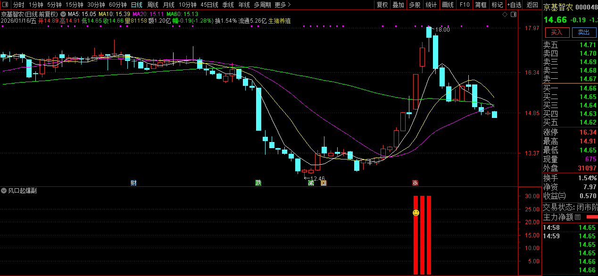Click the 生猪养殖 sector link

pyautogui.click(x=279, y=21)
